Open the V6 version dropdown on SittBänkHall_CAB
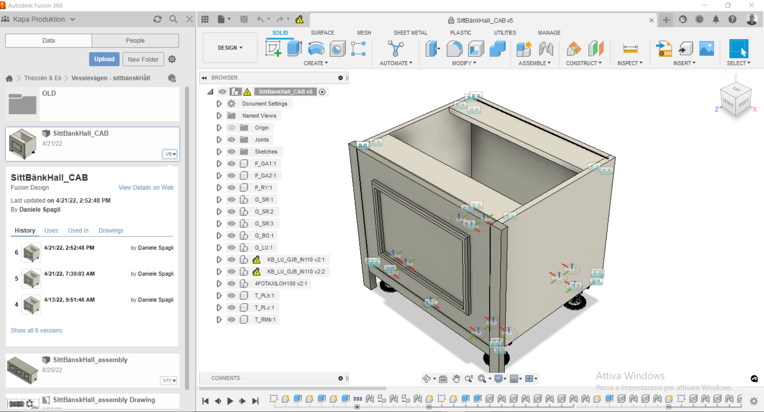764x412 pixels. (x=169, y=154)
